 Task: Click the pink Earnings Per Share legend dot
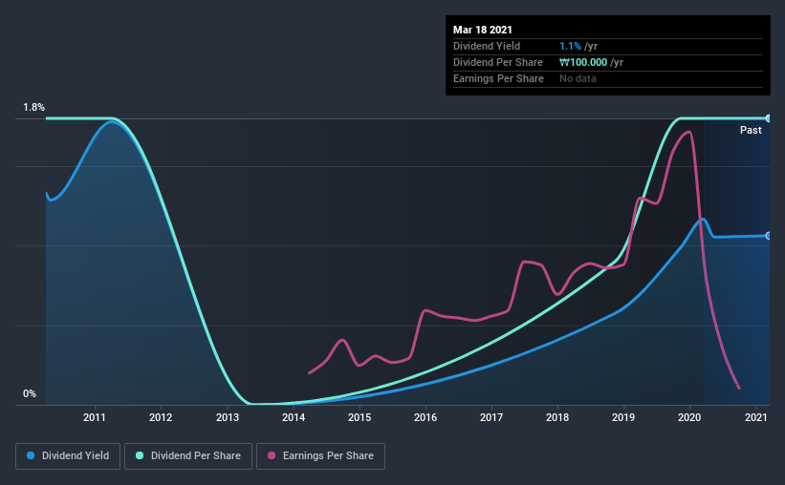[272, 455]
